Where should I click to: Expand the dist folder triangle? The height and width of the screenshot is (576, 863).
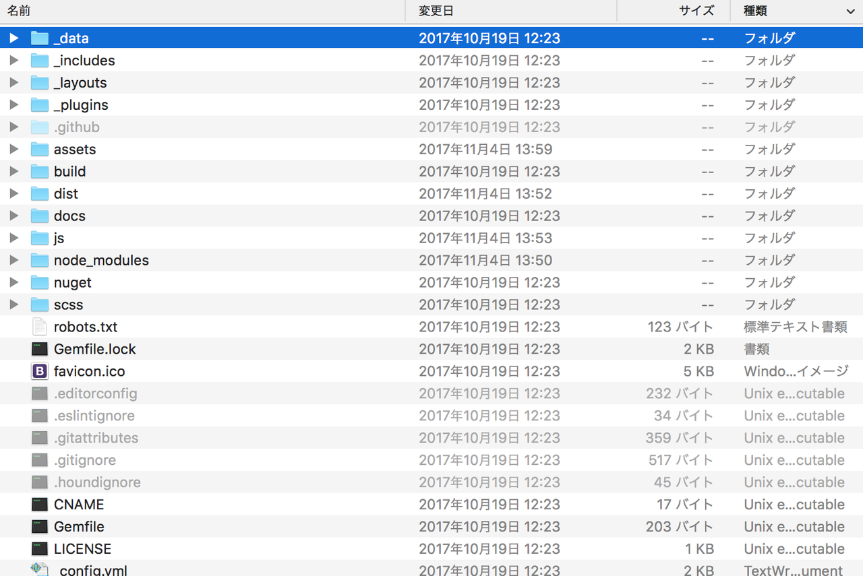pyautogui.click(x=14, y=194)
